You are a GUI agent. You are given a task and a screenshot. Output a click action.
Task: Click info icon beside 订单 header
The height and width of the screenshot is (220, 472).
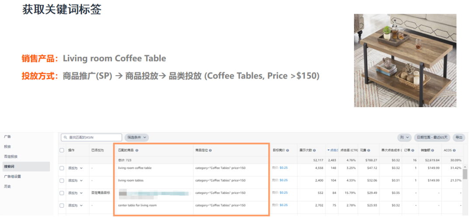413,150
